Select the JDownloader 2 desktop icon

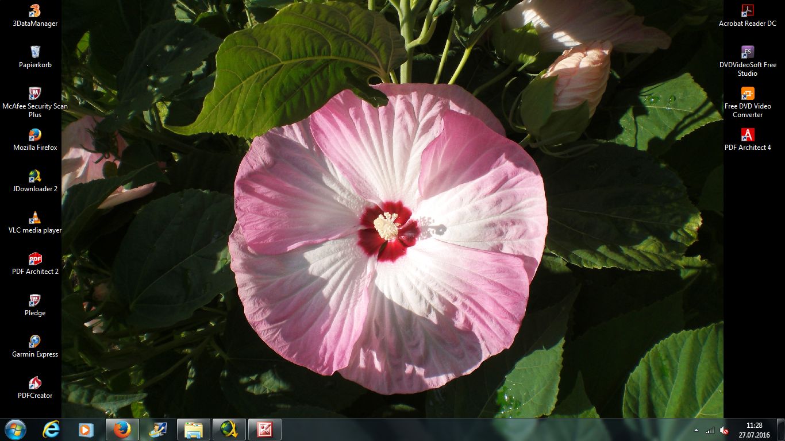pos(35,176)
